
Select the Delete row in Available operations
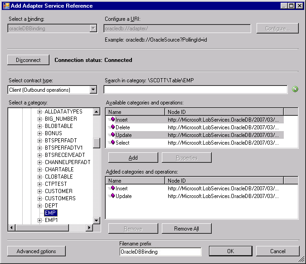(x=195, y=127)
